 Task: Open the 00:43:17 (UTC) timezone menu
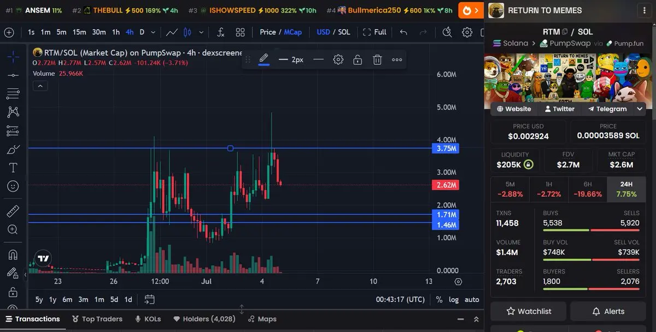[400, 299]
